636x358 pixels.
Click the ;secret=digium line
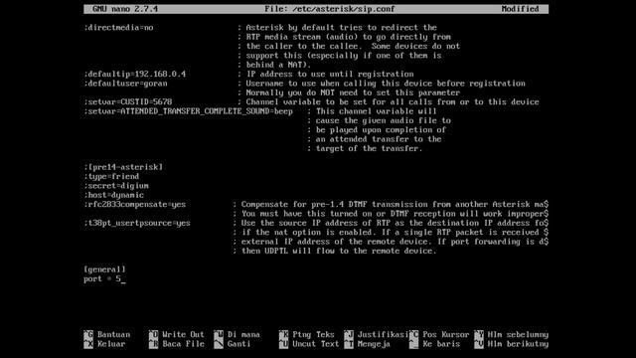116,186
